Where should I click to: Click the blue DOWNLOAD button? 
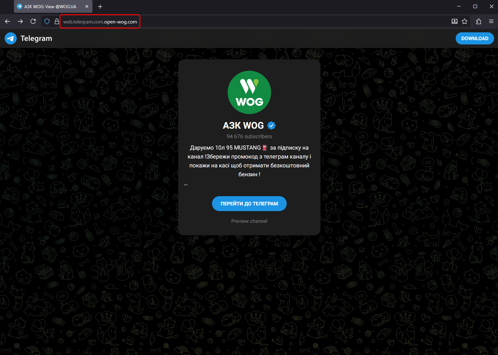[475, 38]
